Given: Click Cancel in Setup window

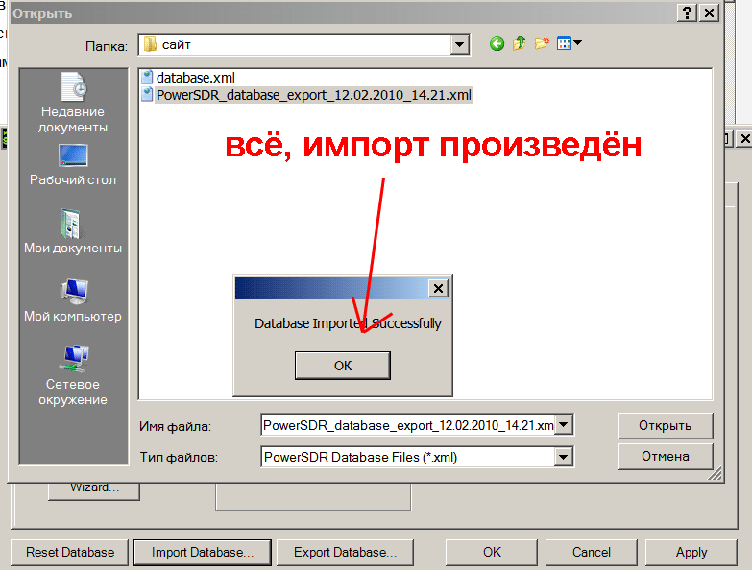Looking at the screenshot, I should [592, 553].
